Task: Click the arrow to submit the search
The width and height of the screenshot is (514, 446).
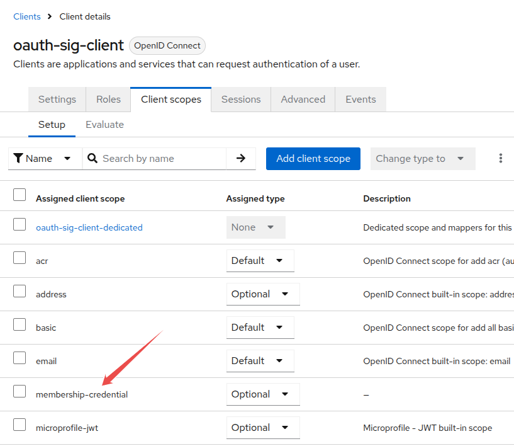Action: click(241, 159)
